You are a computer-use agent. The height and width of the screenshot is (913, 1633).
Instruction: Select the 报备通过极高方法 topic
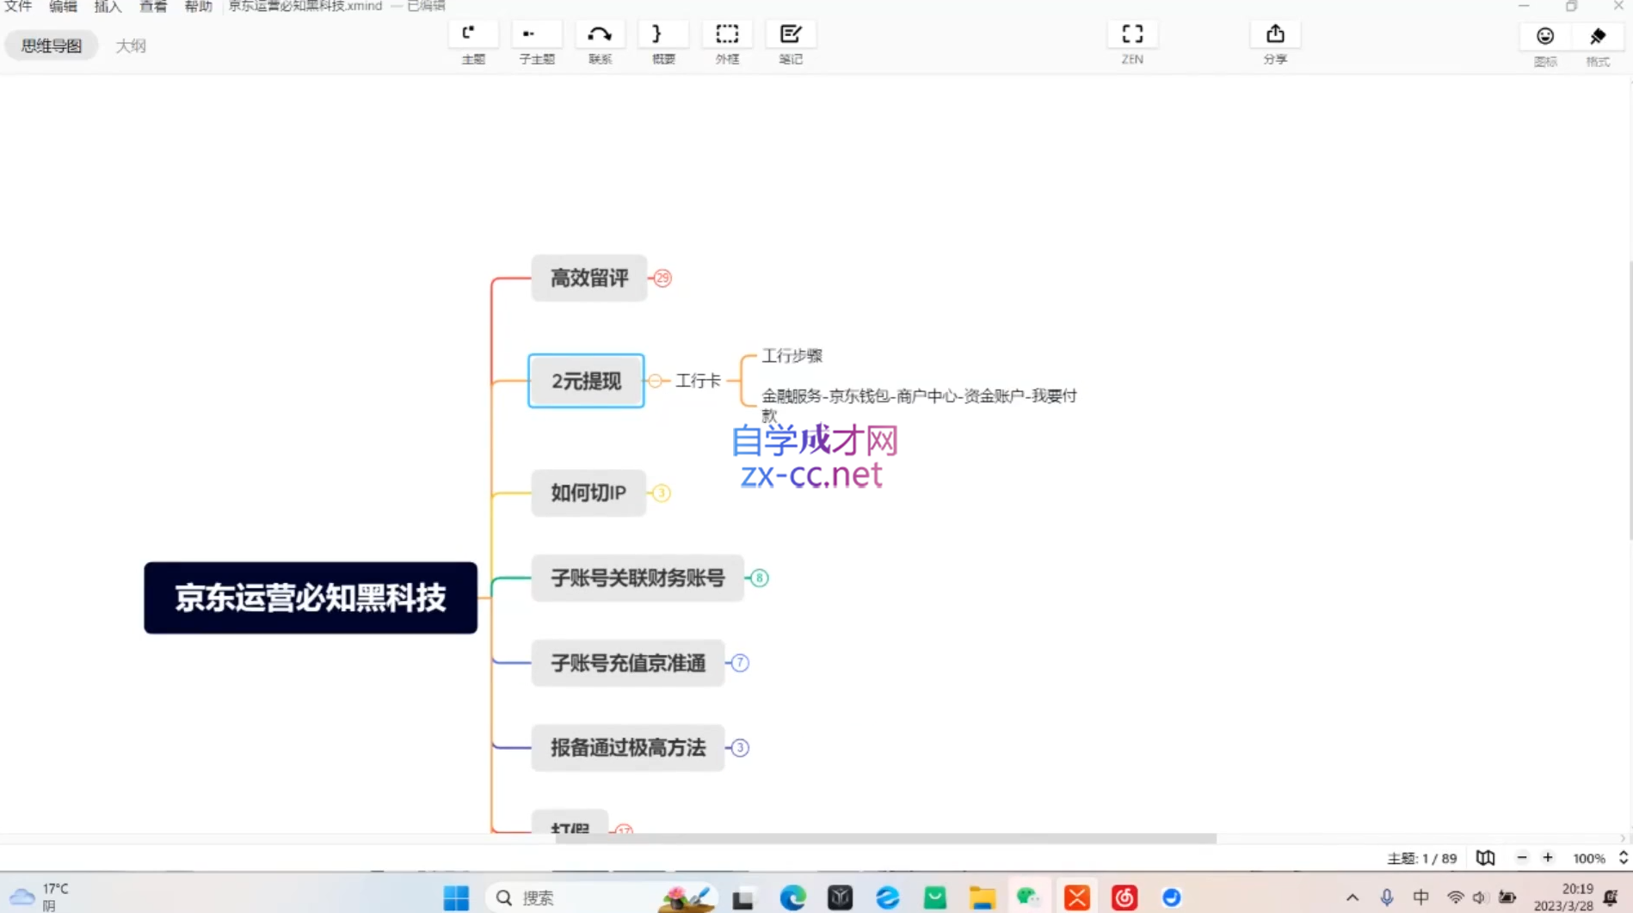pos(628,748)
